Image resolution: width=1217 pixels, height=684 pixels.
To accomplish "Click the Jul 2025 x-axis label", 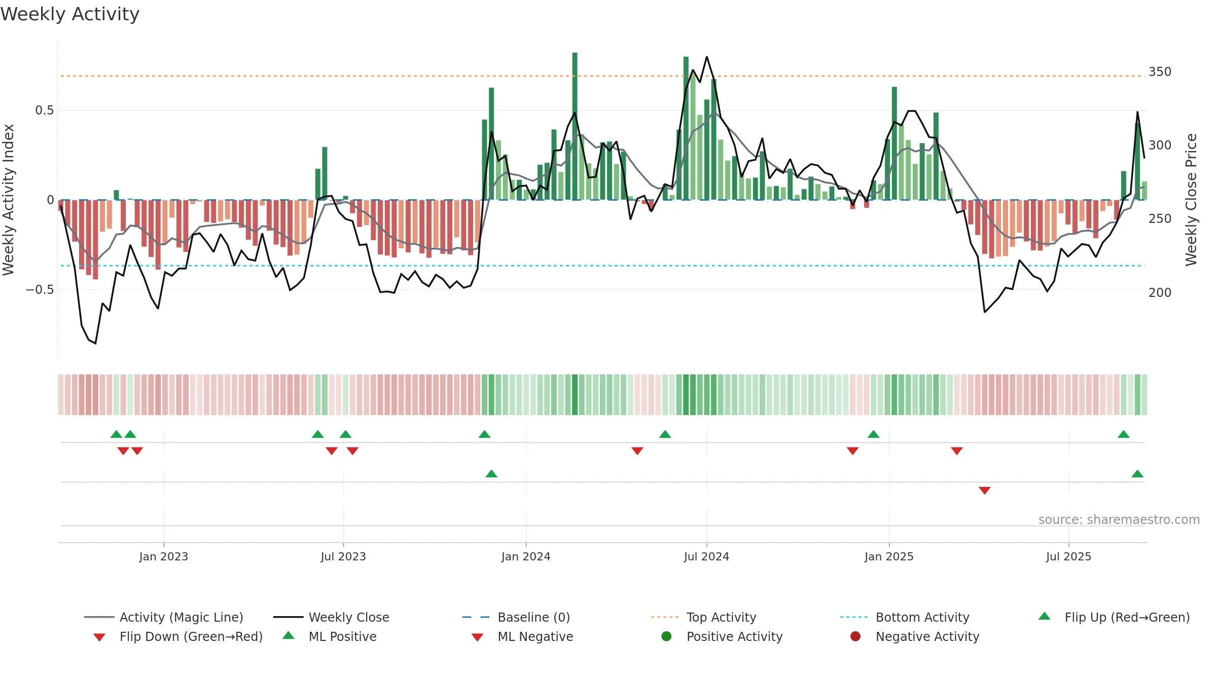I will [x=1068, y=557].
